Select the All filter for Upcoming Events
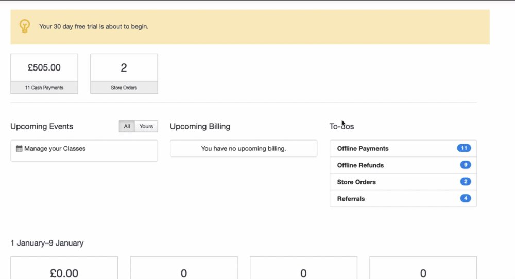Viewport: 515px width, 279px height. click(127, 127)
